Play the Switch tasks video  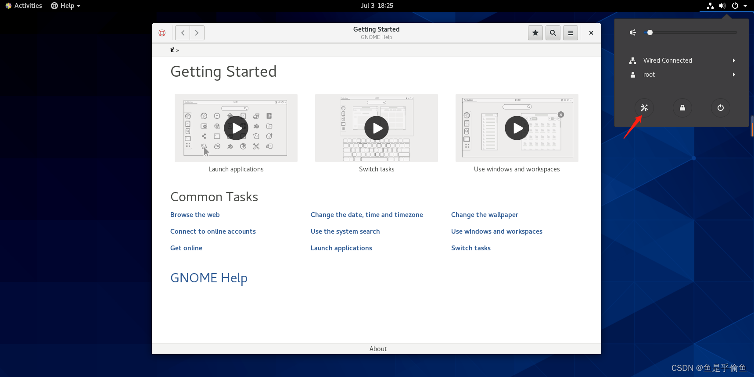click(377, 128)
